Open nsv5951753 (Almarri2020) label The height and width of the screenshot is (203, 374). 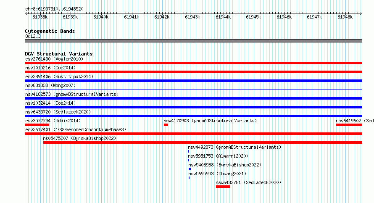pyautogui.click(x=218, y=156)
